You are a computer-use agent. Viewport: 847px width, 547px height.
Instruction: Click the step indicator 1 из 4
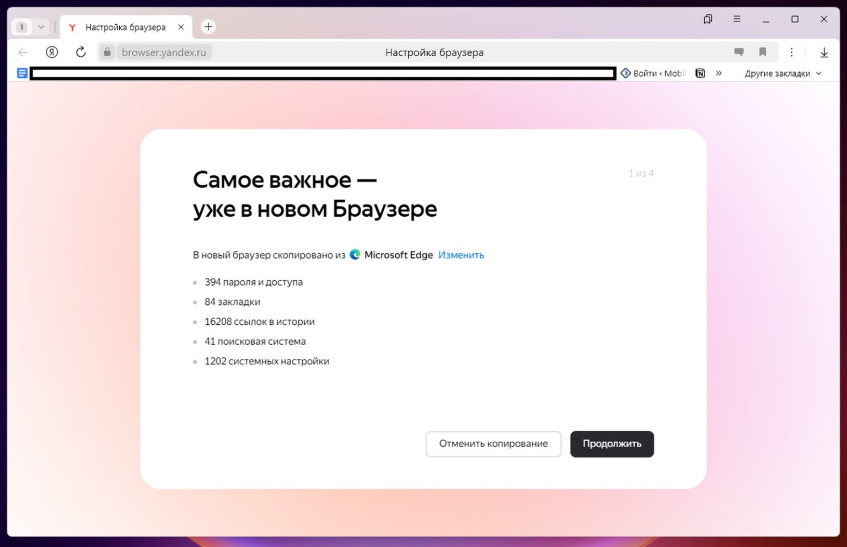coord(641,173)
